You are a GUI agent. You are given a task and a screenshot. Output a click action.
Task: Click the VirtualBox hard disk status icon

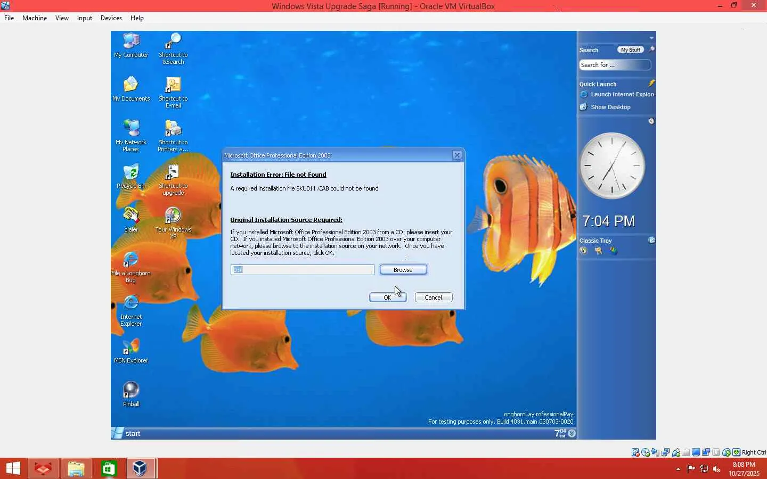pos(635,452)
